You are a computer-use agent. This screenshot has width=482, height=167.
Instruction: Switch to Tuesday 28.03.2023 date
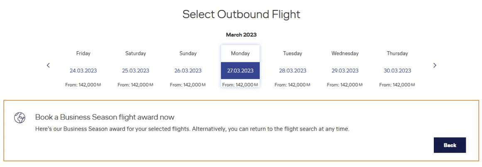click(x=293, y=71)
